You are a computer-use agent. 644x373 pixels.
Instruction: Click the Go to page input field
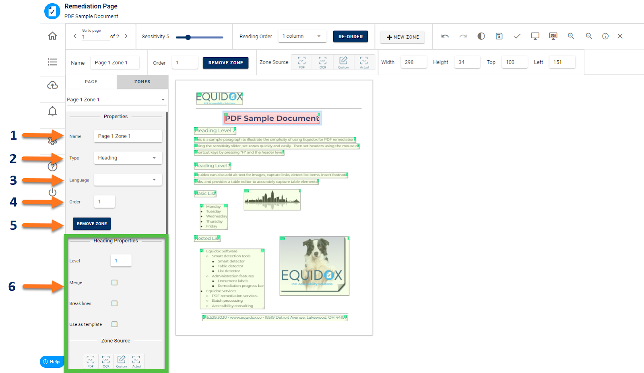click(95, 37)
